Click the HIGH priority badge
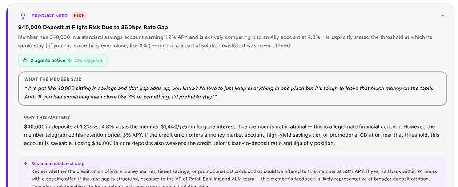 click(x=79, y=16)
